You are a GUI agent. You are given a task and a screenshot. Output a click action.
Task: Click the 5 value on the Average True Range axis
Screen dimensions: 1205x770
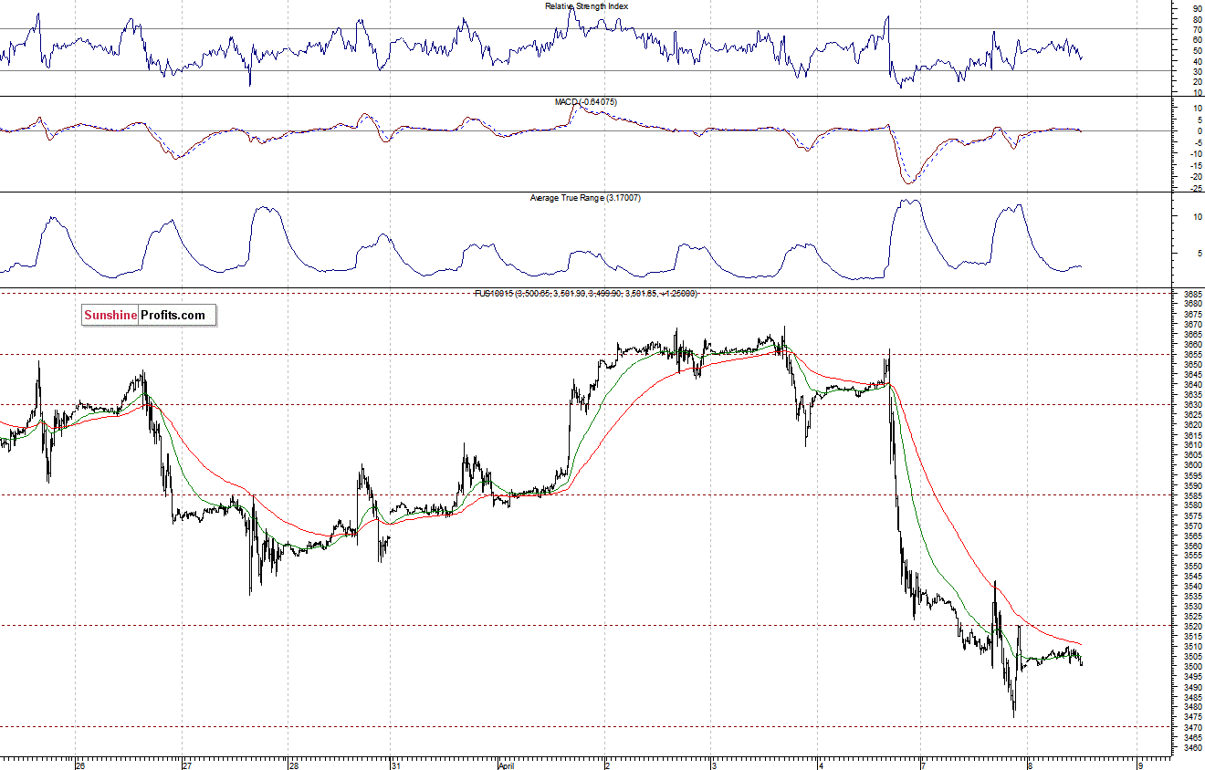(x=1199, y=253)
